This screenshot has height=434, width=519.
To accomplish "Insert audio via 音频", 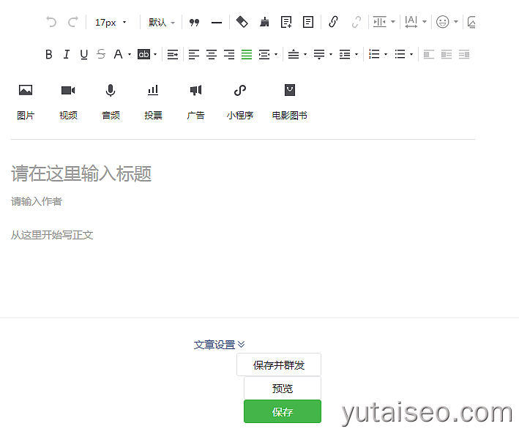I will (x=111, y=102).
